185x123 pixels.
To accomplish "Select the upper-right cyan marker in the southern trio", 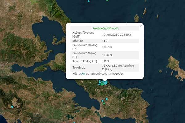I will (x=107, y=99).
